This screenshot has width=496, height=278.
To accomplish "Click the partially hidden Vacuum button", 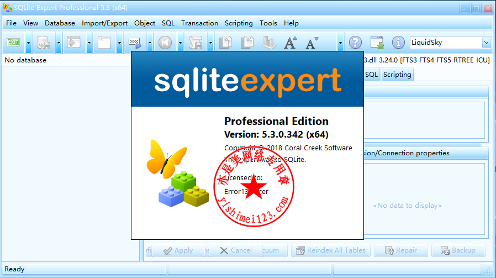I will pos(275,250).
